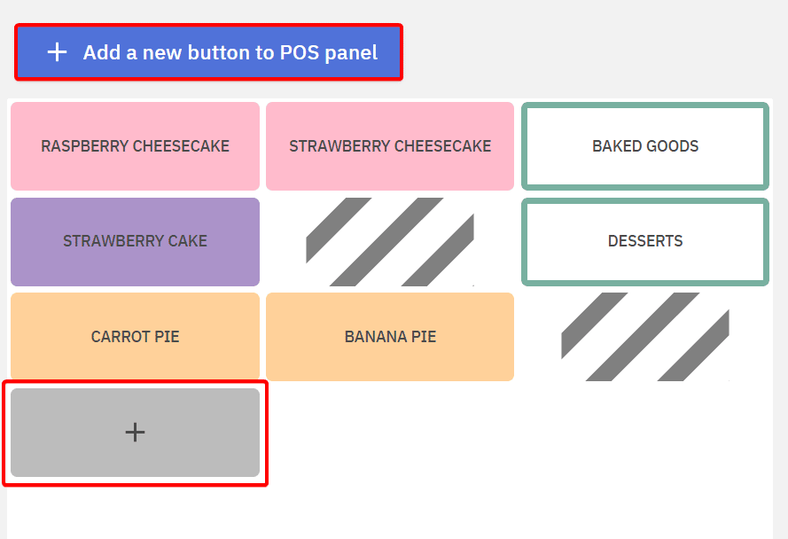Click the plus icon in the blue button

(57, 52)
